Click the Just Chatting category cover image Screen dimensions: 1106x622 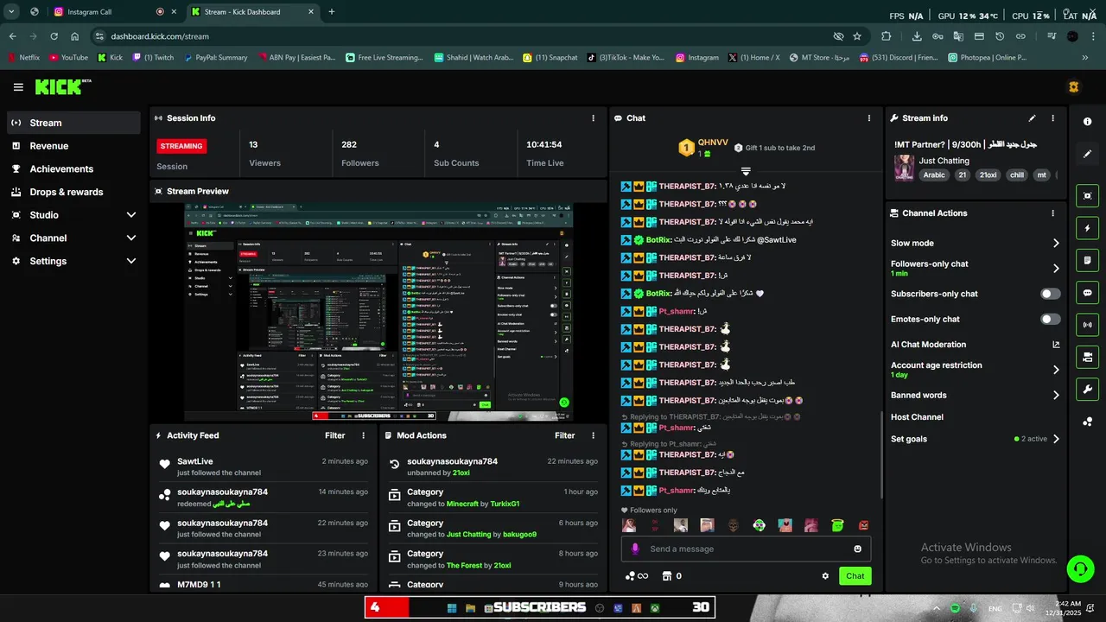(904, 168)
